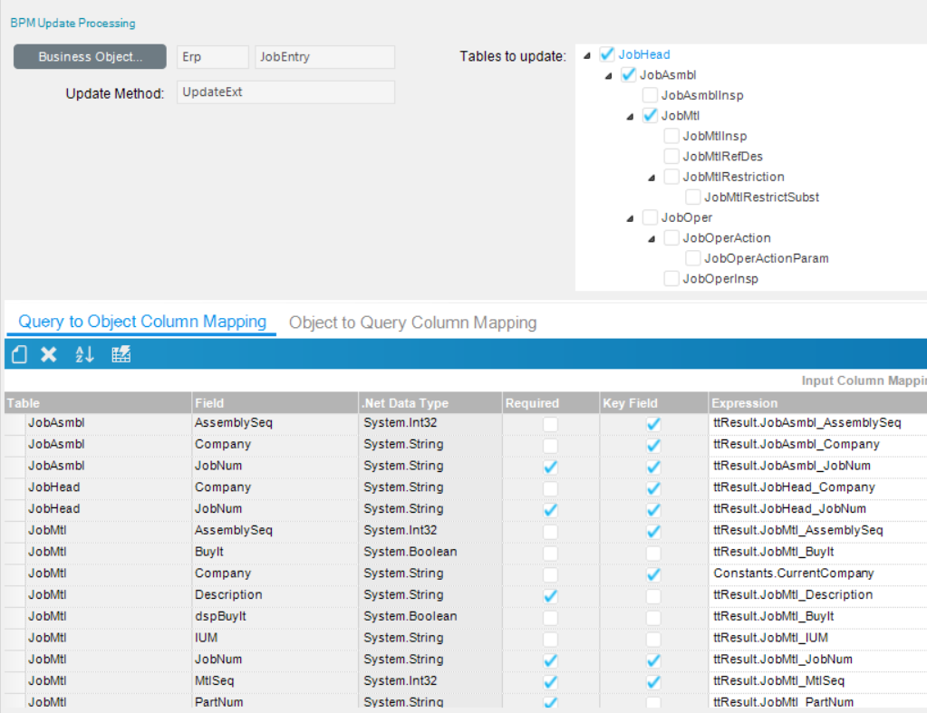The height and width of the screenshot is (713, 927).
Task: Click the A-Z sort toolbar icon
Action: pos(84,355)
